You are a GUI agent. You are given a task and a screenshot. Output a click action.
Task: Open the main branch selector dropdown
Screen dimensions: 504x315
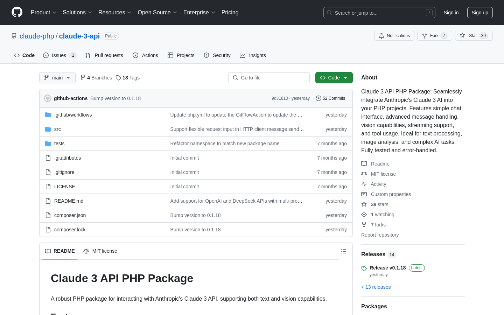[x=57, y=78]
